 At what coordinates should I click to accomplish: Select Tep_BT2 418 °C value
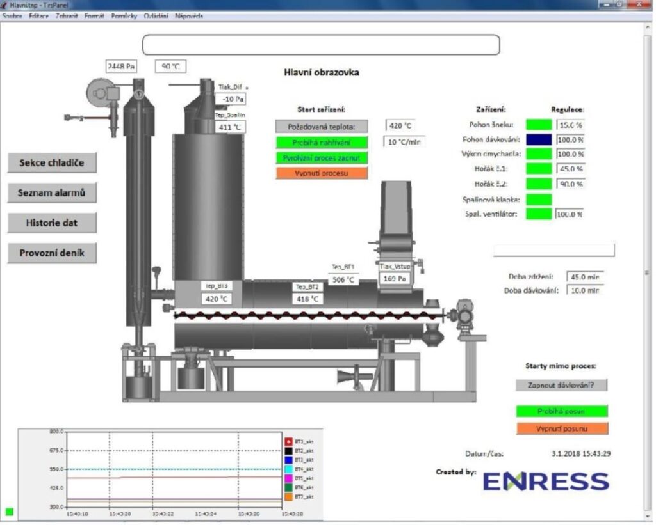307,299
